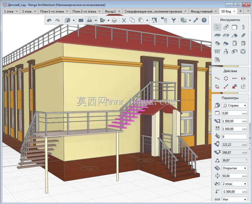This screenshot has height=204, width=252.
Task: Select the Wall tool
Action: 235,27
